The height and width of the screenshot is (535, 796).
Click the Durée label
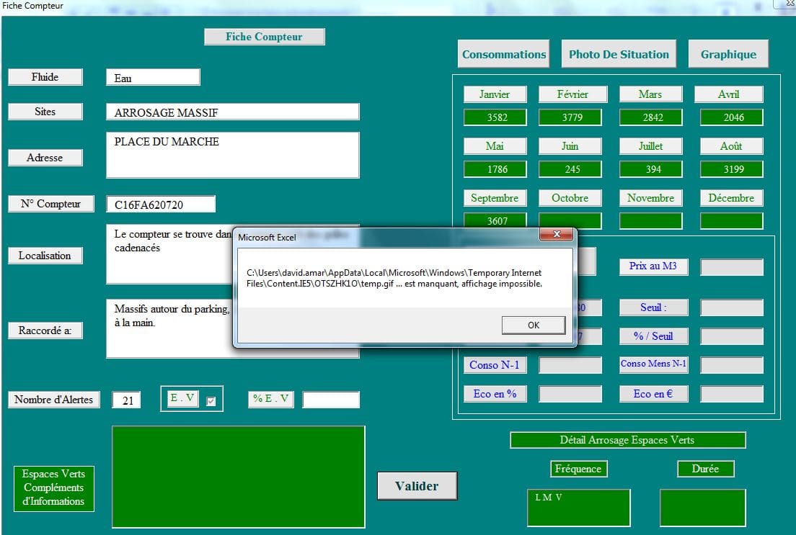tap(706, 469)
